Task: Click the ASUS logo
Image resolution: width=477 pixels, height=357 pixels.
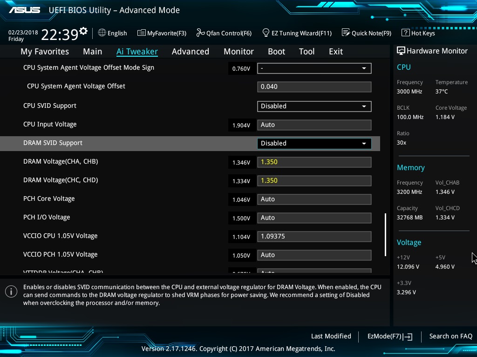Action: pyautogui.click(x=24, y=10)
